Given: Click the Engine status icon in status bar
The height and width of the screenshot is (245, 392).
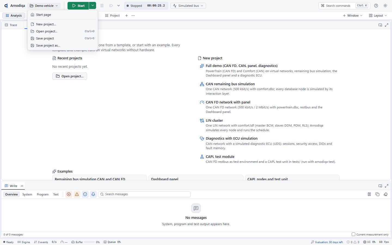Looking at the screenshot, I should 19,242.
